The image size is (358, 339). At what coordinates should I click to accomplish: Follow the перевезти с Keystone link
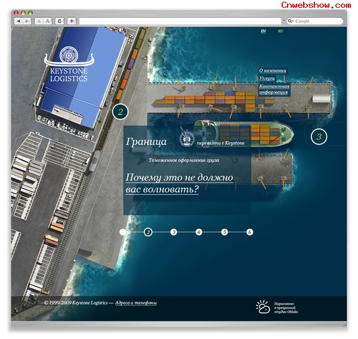(221, 143)
